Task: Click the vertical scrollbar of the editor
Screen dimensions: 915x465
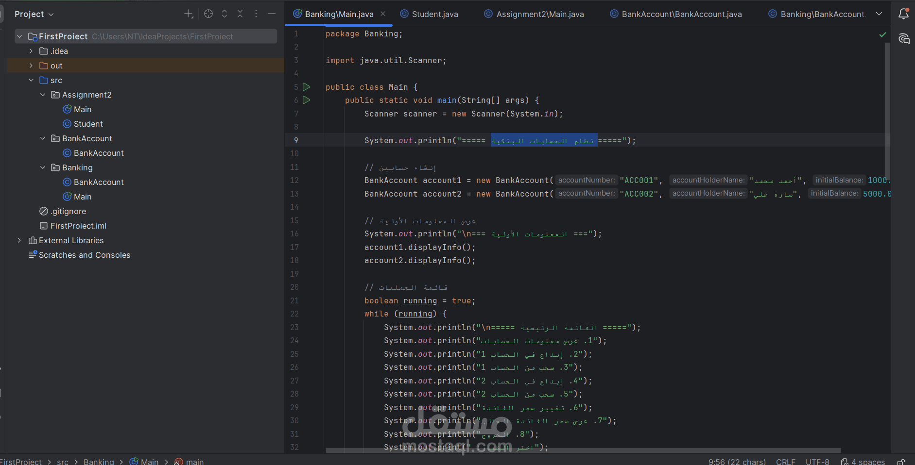Action: click(x=887, y=112)
